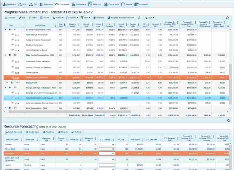This screenshot has height=170, width=234.
Task: Open Progress Measurement Details
Action: point(121,18)
